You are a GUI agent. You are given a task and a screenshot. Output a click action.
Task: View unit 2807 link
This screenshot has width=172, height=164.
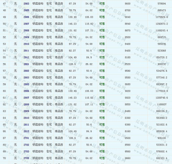26,98
